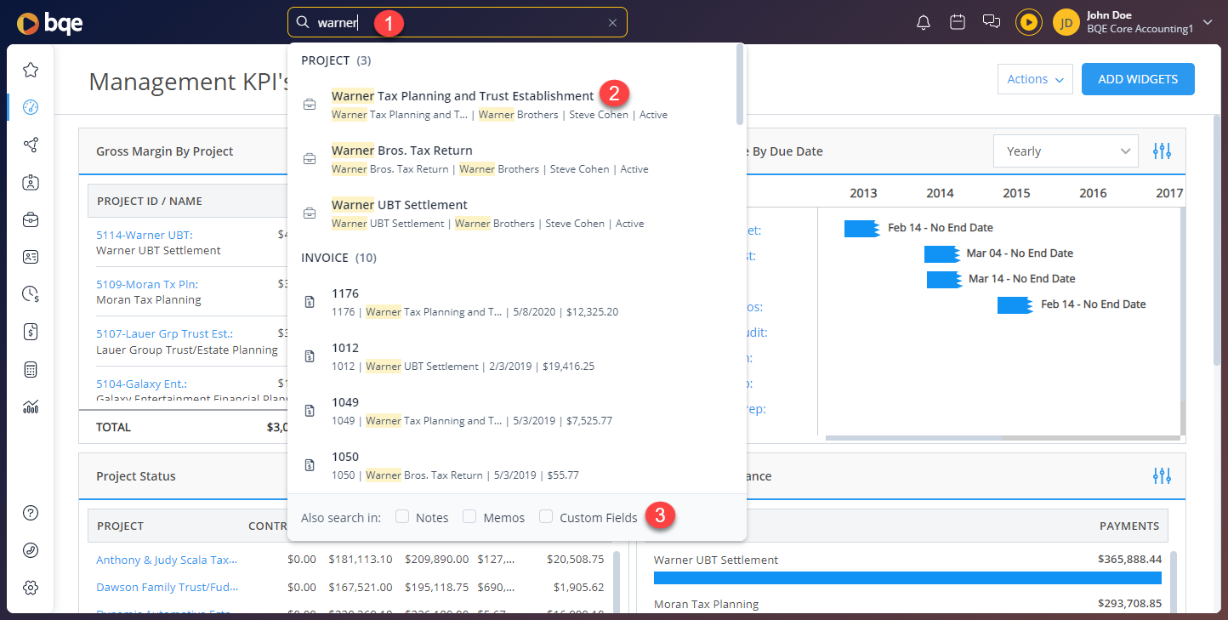Open the chat messages icon
Viewport: 1228px width, 620px height.
click(x=991, y=22)
